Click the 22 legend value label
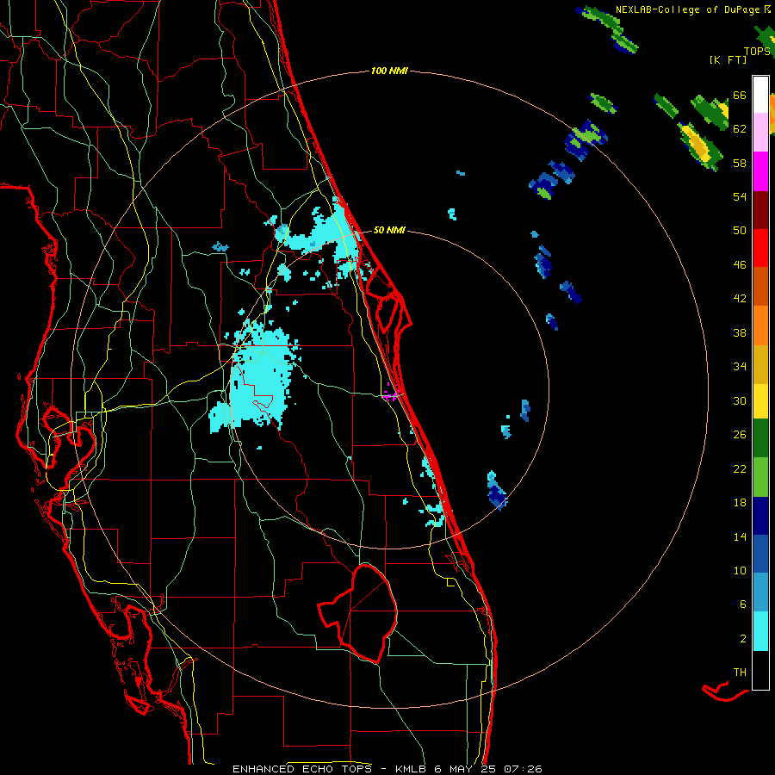 pyautogui.click(x=740, y=468)
